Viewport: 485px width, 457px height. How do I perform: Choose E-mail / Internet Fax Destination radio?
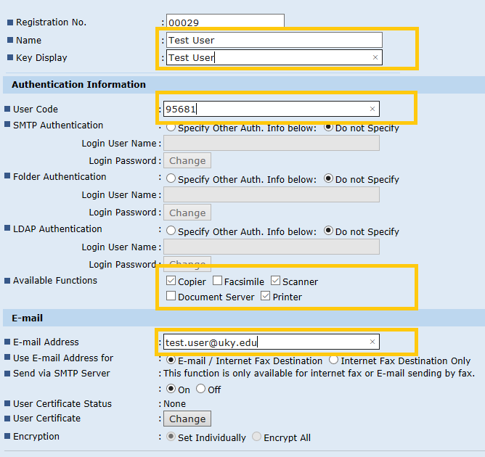pyautogui.click(x=171, y=360)
